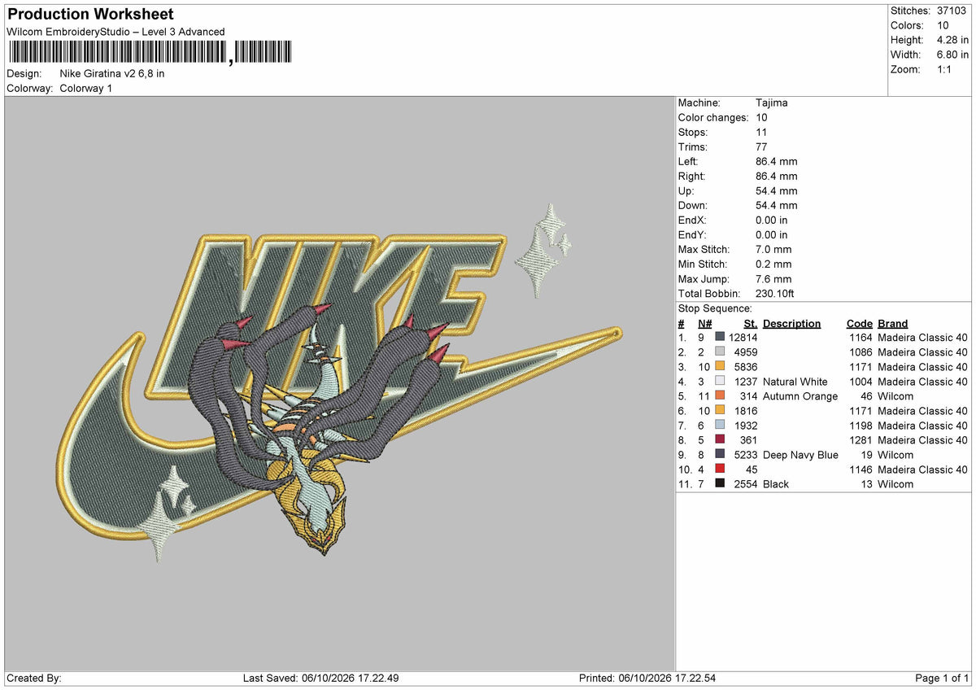
Task: Select the Black color swatch in stop 11
Action: pos(720,483)
